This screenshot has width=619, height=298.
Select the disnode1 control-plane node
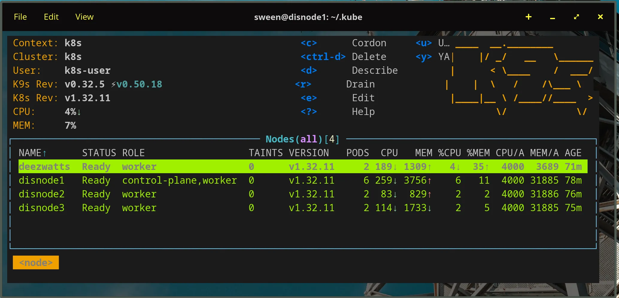pyautogui.click(x=42, y=180)
